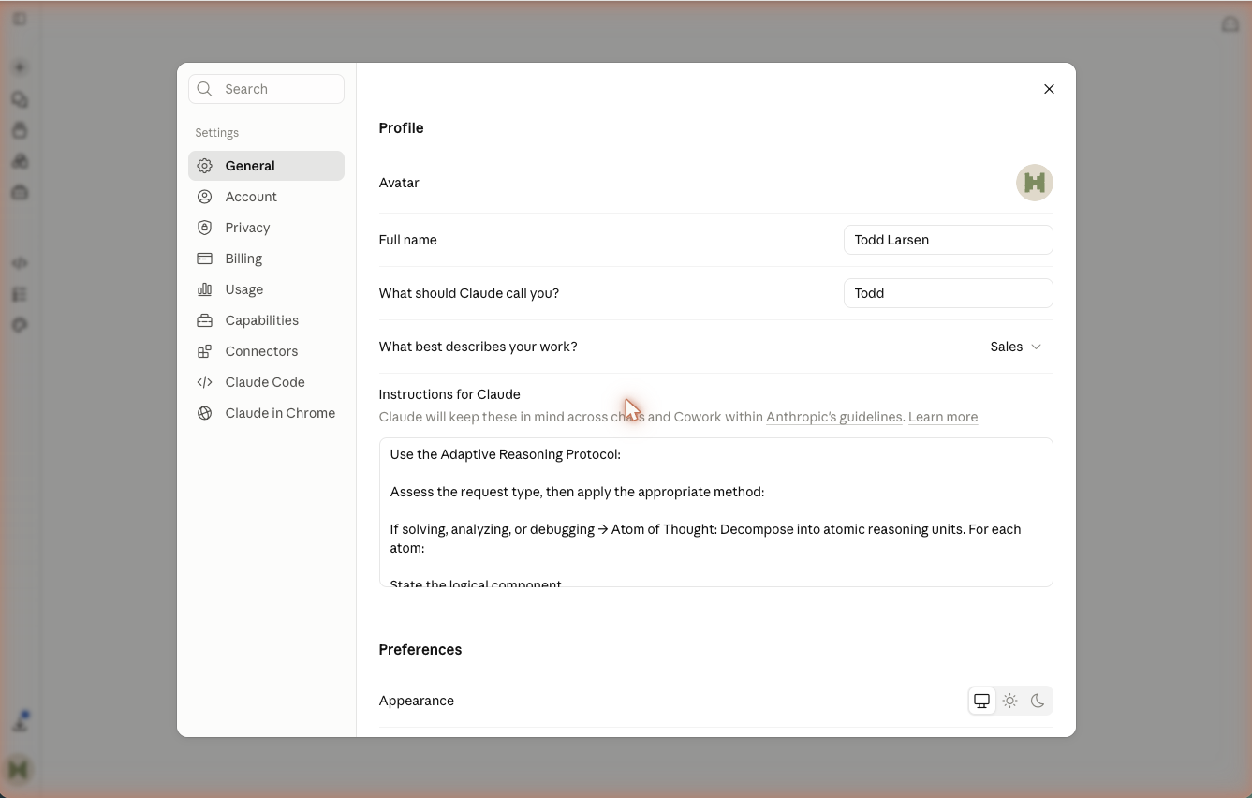Close the settings dialog with the X
Screen dimensions: 1252x798
click(1049, 89)
